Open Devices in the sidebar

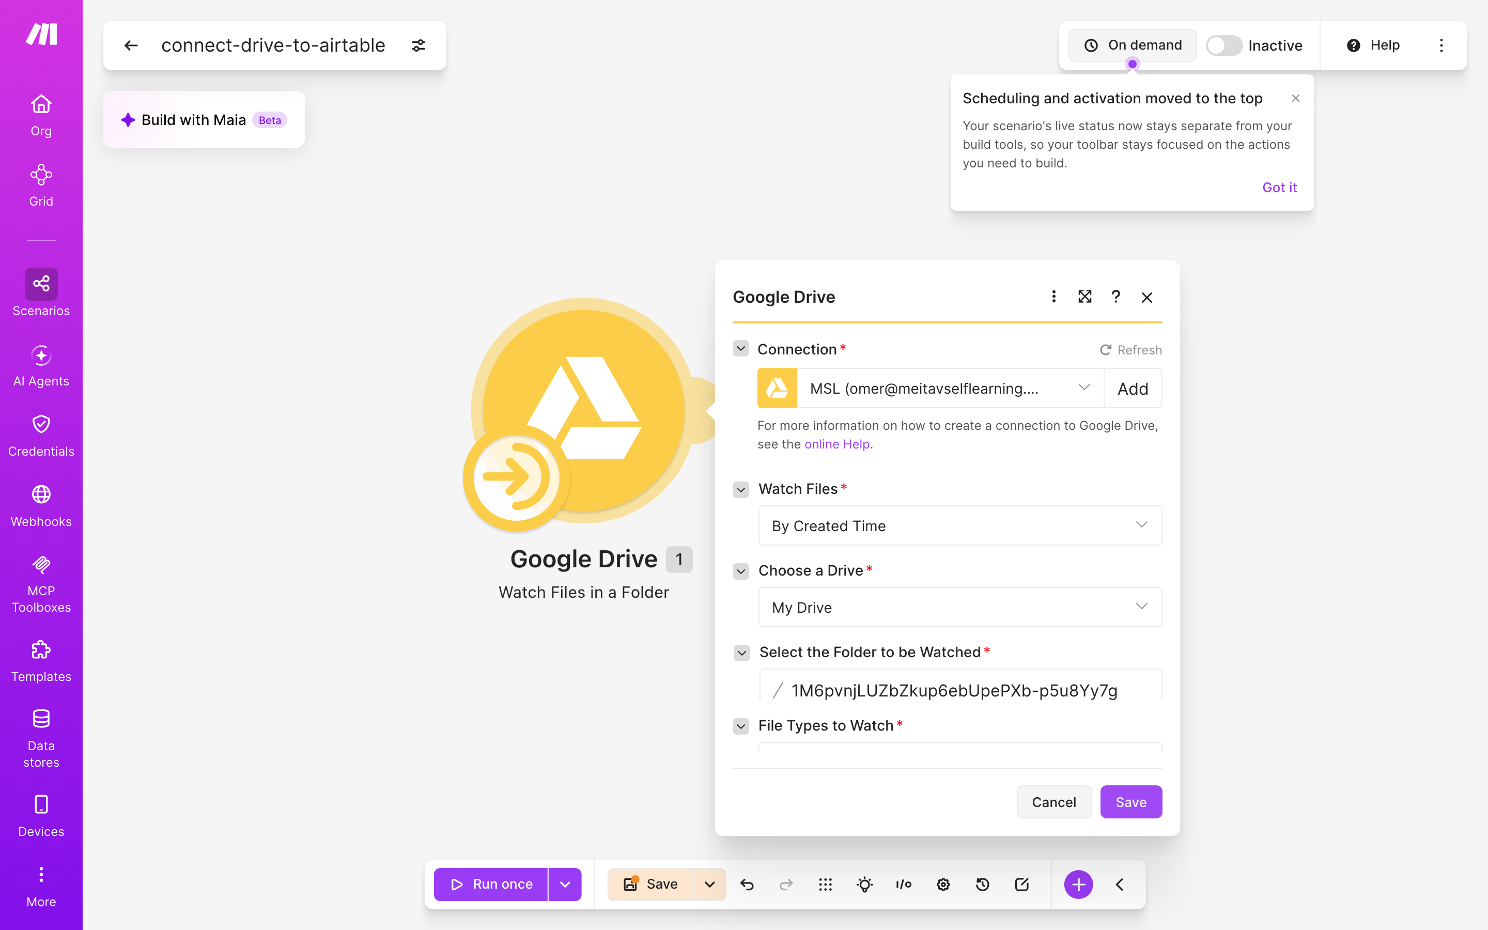point(41,816)
